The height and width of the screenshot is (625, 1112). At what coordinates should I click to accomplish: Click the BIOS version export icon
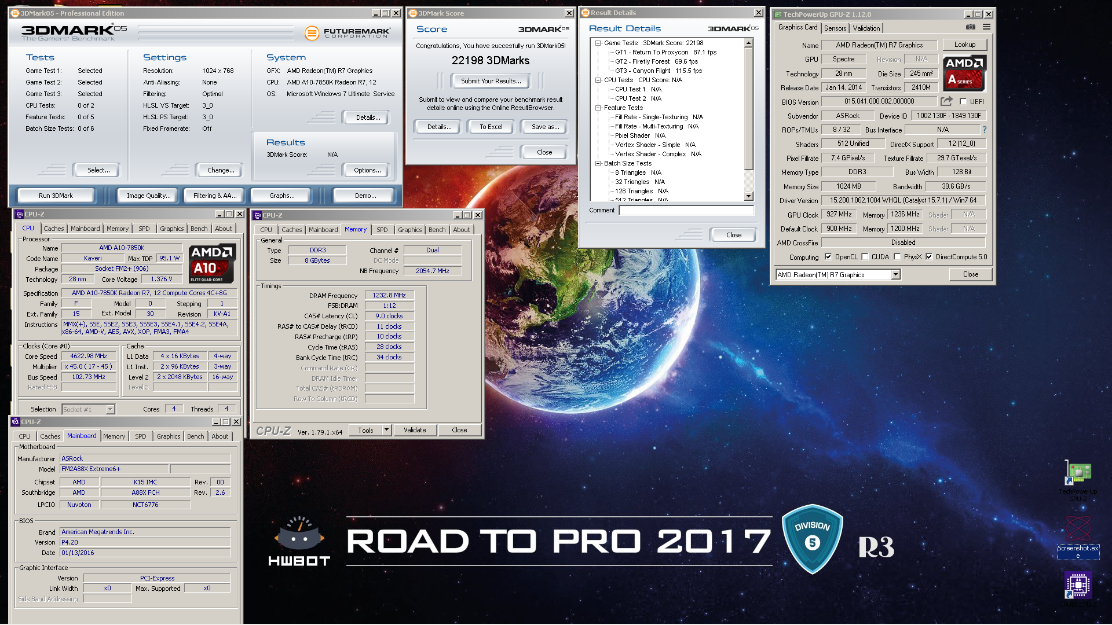click(x=946, y=101)
